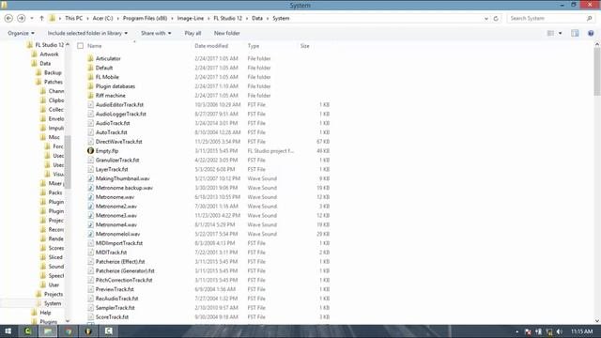Select Metronome2.wav file
Image resolution: width=601 pixels, height=338 pixels.
coord(116,207)
